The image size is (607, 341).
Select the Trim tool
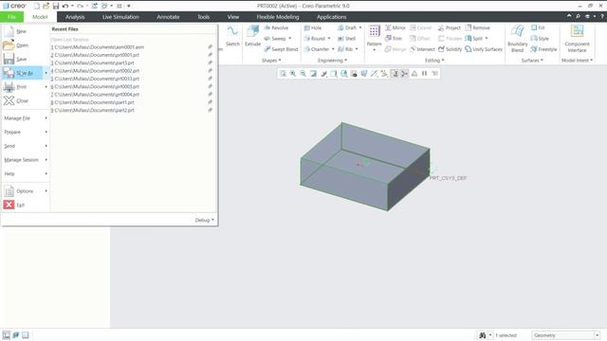(394, 38)
